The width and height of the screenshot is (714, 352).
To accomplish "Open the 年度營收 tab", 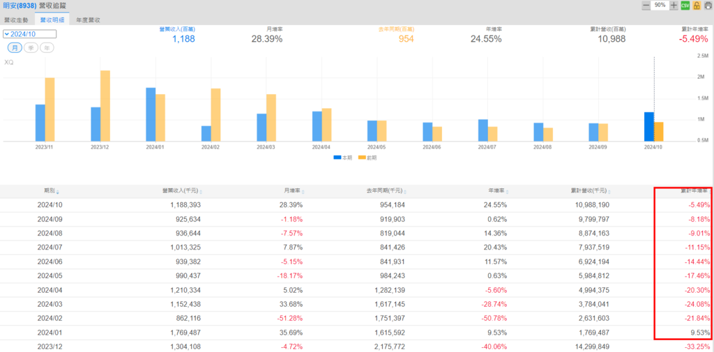I will click(89, 20).
